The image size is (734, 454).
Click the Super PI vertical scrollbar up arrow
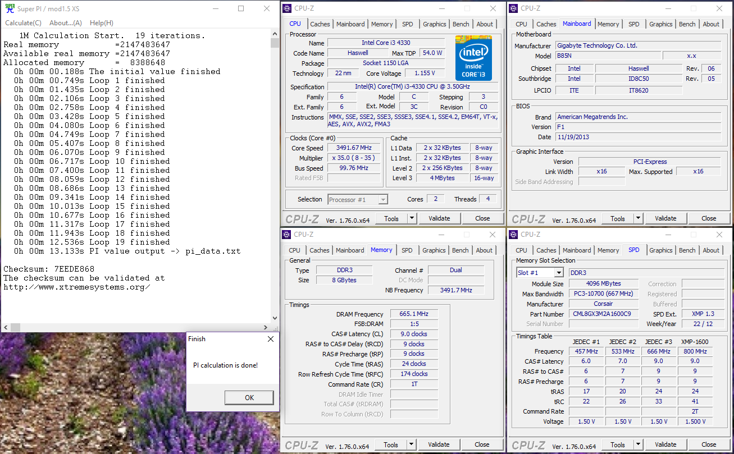[x=275, y=34]
